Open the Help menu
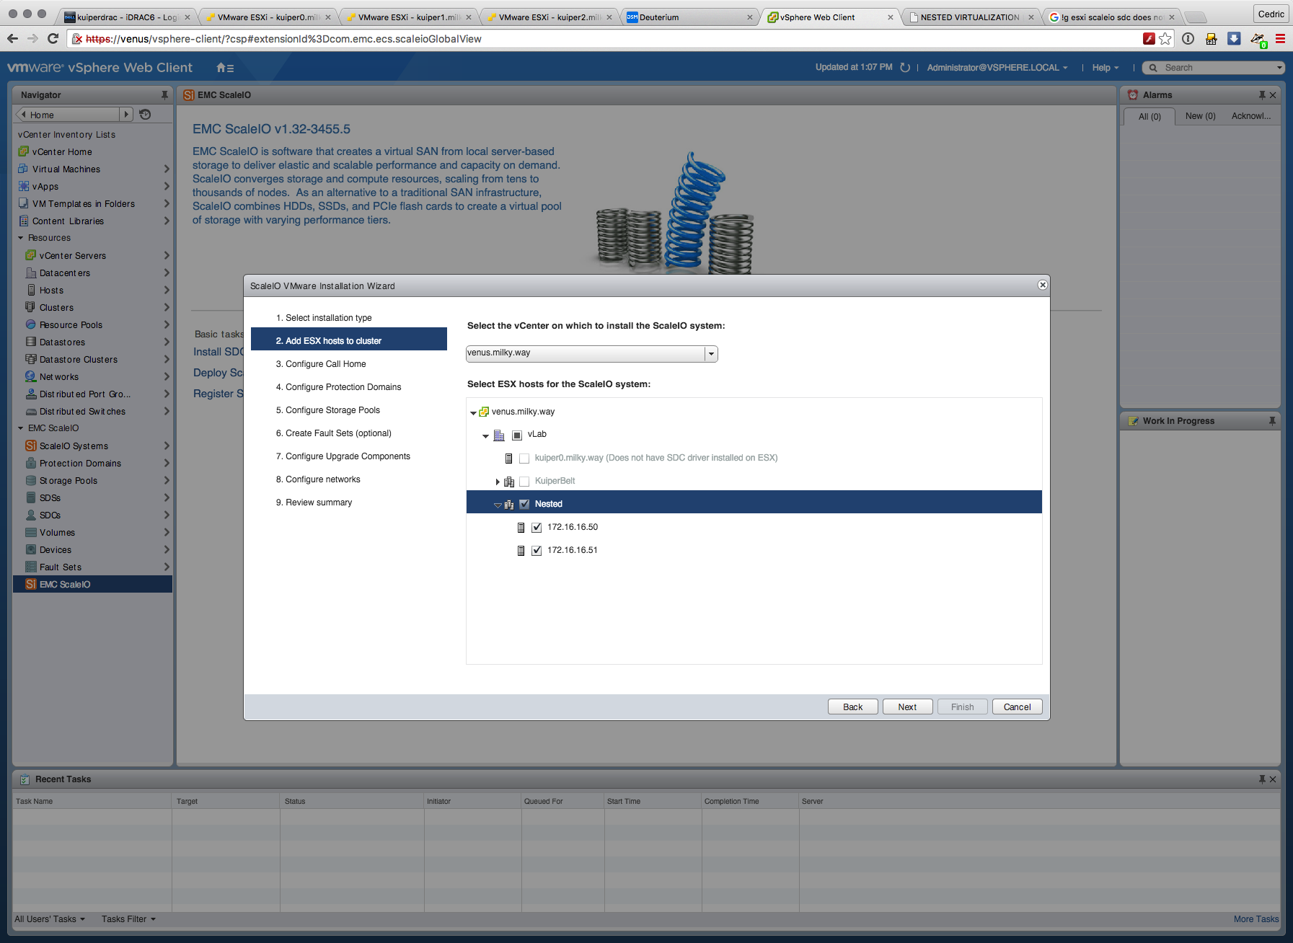The height and width of the screenshot is (943, 1293). point(1105,68)
